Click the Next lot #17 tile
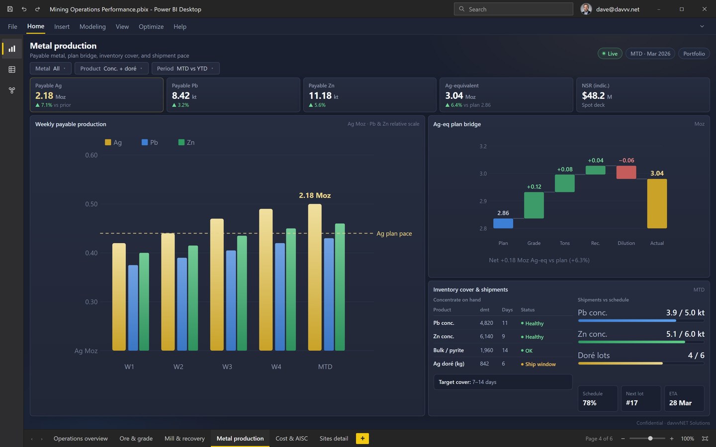 [x=641, y=398]
